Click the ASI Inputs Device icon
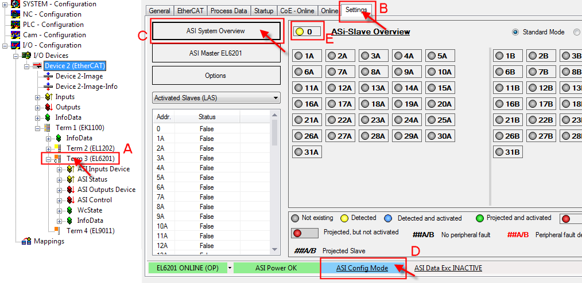582x283 pixels. coord(71,169)
